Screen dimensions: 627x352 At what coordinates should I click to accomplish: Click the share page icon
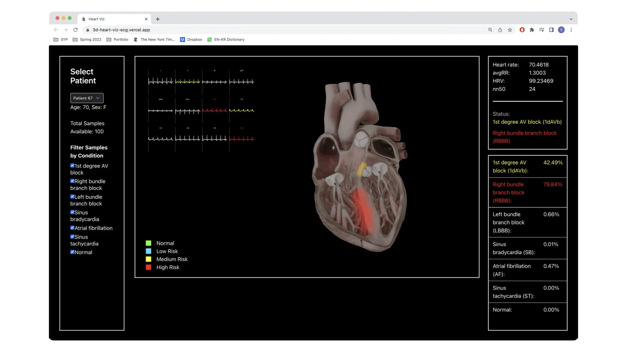[x=500, y=30]
